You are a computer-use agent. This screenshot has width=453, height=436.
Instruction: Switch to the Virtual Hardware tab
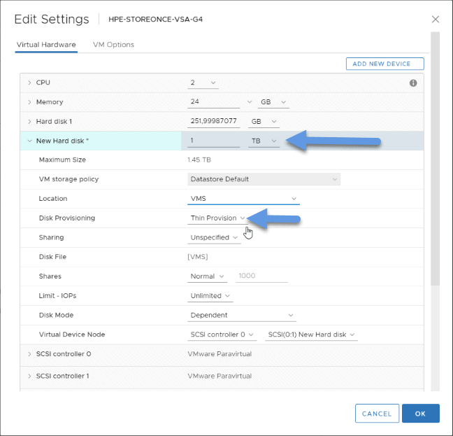[x=46, y=45]
